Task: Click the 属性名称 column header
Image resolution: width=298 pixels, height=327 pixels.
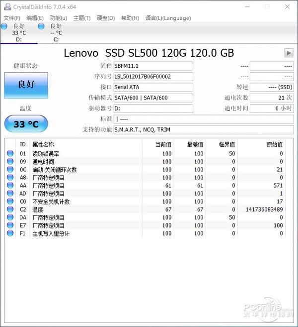Action: pyautogui.click(x=43, y=144)
